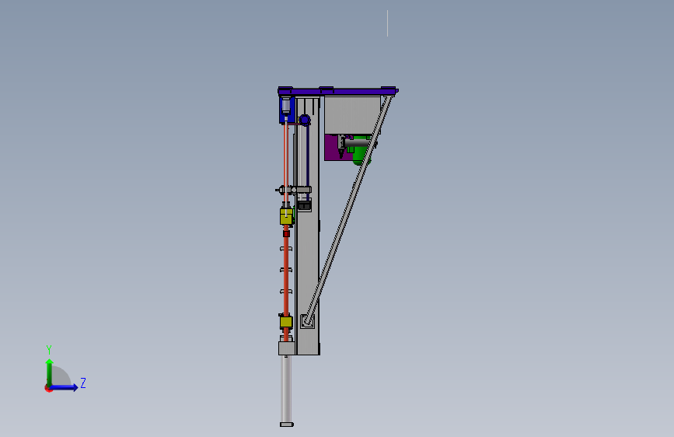Click the blue Z axis arrow of the triad
The width and height of the screenshot is (674, 437).
pyautogui.click(x=65, y=387)
